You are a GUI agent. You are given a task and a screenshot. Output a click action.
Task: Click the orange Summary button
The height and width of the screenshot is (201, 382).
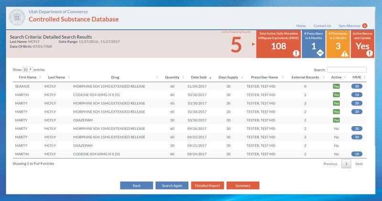243,185
